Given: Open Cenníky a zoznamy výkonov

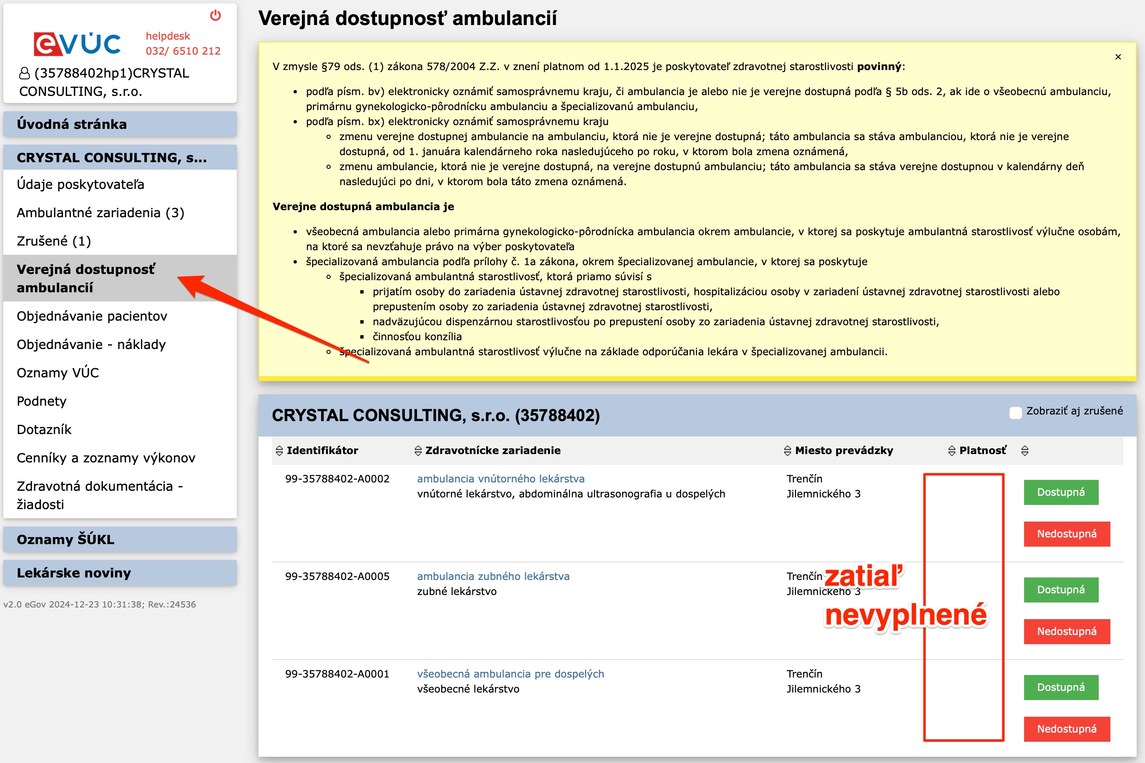Looking at the screenshot, I should [120, 458].
